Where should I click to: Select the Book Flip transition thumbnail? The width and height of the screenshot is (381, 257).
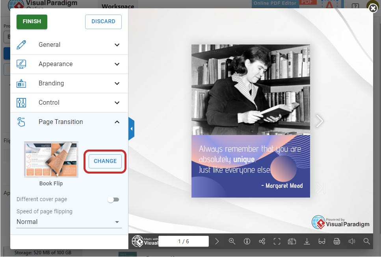point(51,159)
